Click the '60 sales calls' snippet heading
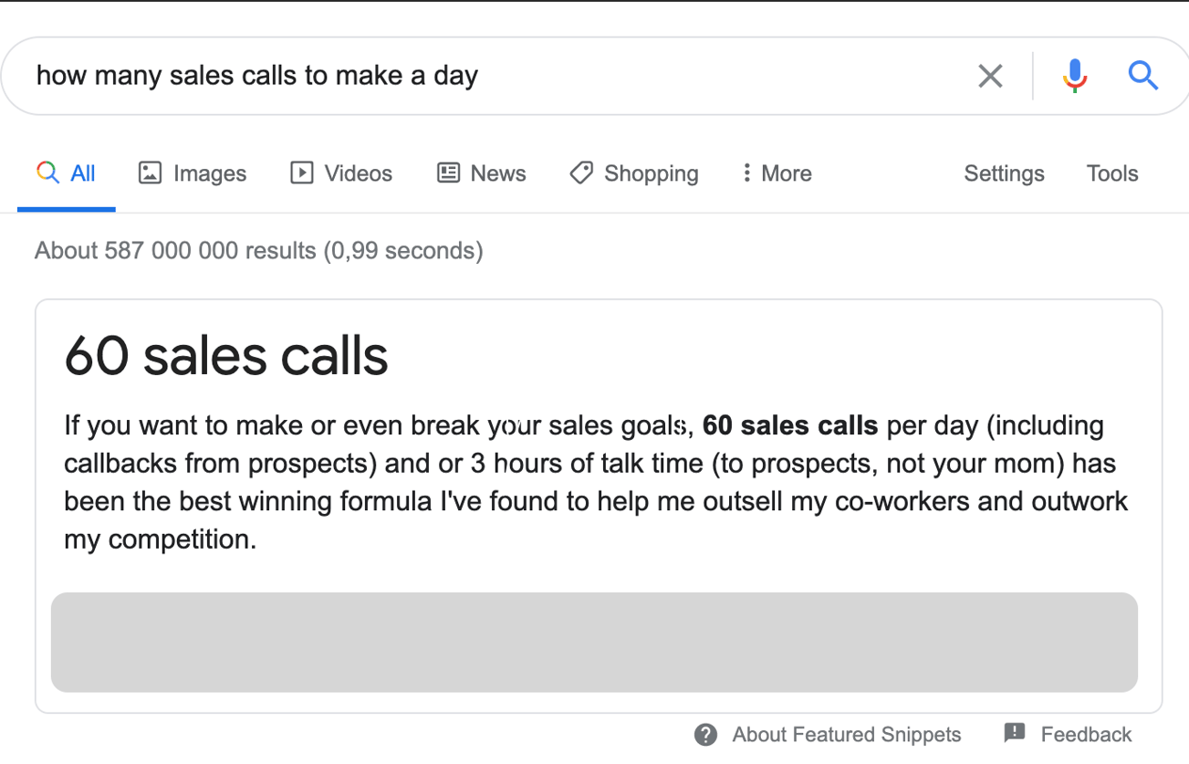 click(224, 356)
